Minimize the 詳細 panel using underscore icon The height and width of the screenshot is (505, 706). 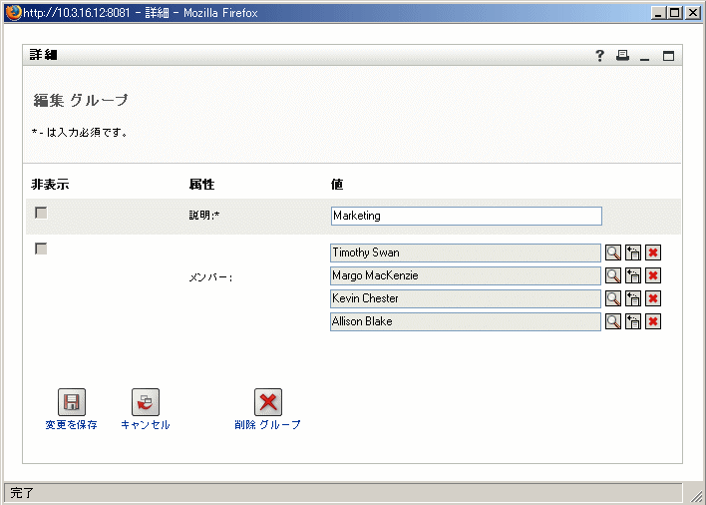pyautogui.click(x=645, y=59)
